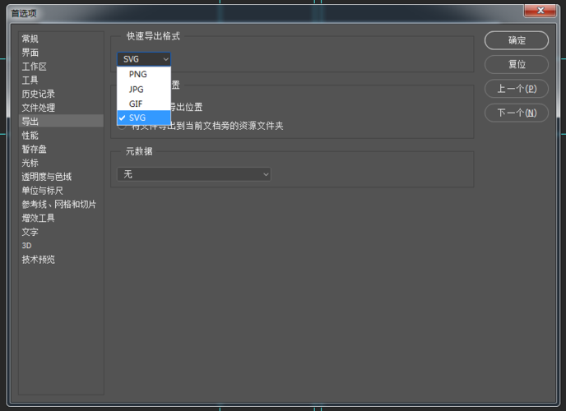This screenshot has width=566, height=411.
Task: Select the 导出 category in the sidebar
Action: tap(61, 121)
